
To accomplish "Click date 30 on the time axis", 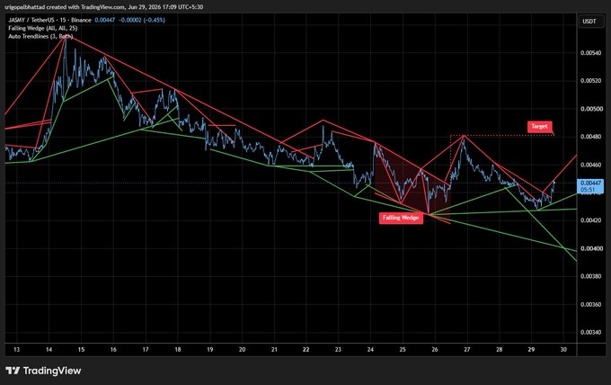I will pos(563,350).
